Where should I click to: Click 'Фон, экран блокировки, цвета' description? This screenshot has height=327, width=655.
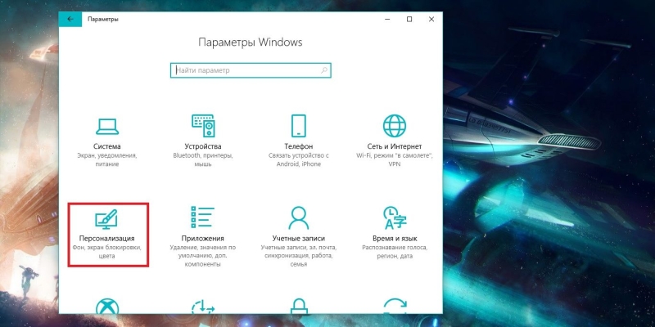pyautogui.click(x=107, y=252)
